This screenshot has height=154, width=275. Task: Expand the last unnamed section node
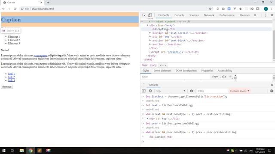(x=150, y=44)
